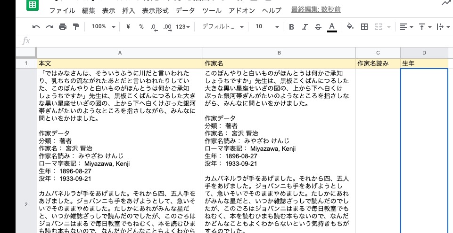Select the 本文 header cell
Image resolution: width=453 pixels, height=233 pixels.
(x=120, y=63)
